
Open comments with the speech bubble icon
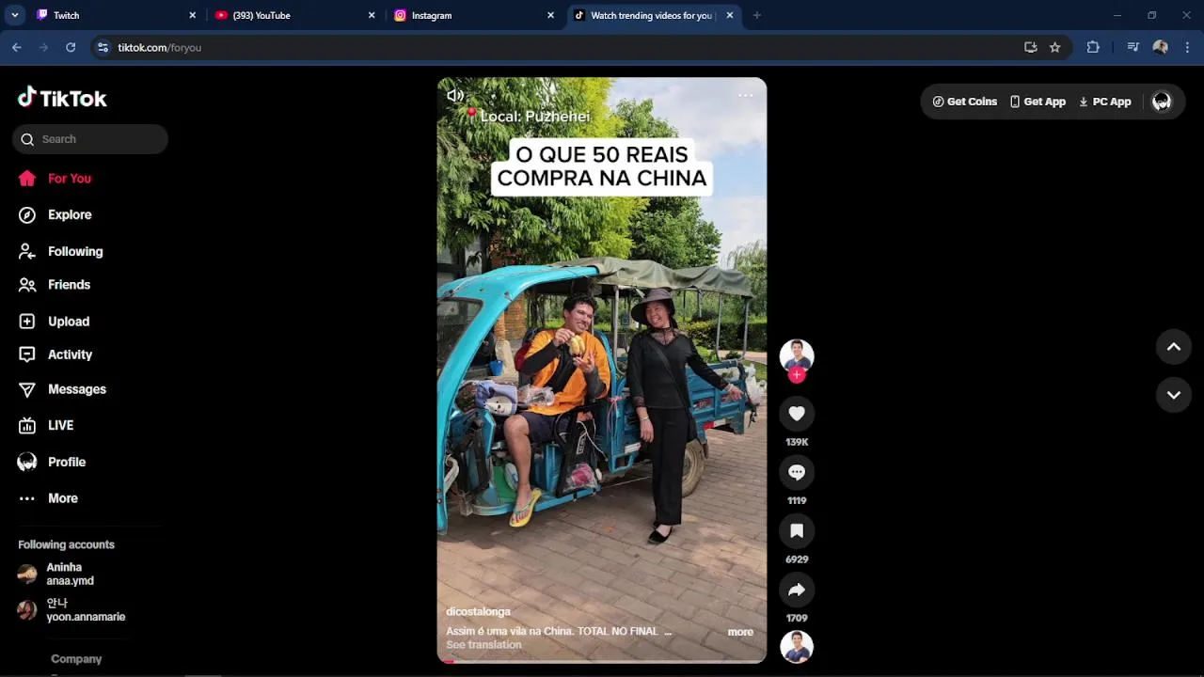coord(797,472)
